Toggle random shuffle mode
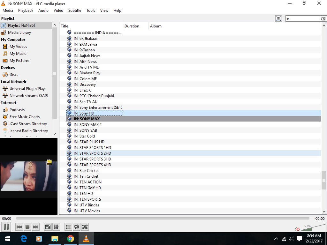 [x=85, y=227]
